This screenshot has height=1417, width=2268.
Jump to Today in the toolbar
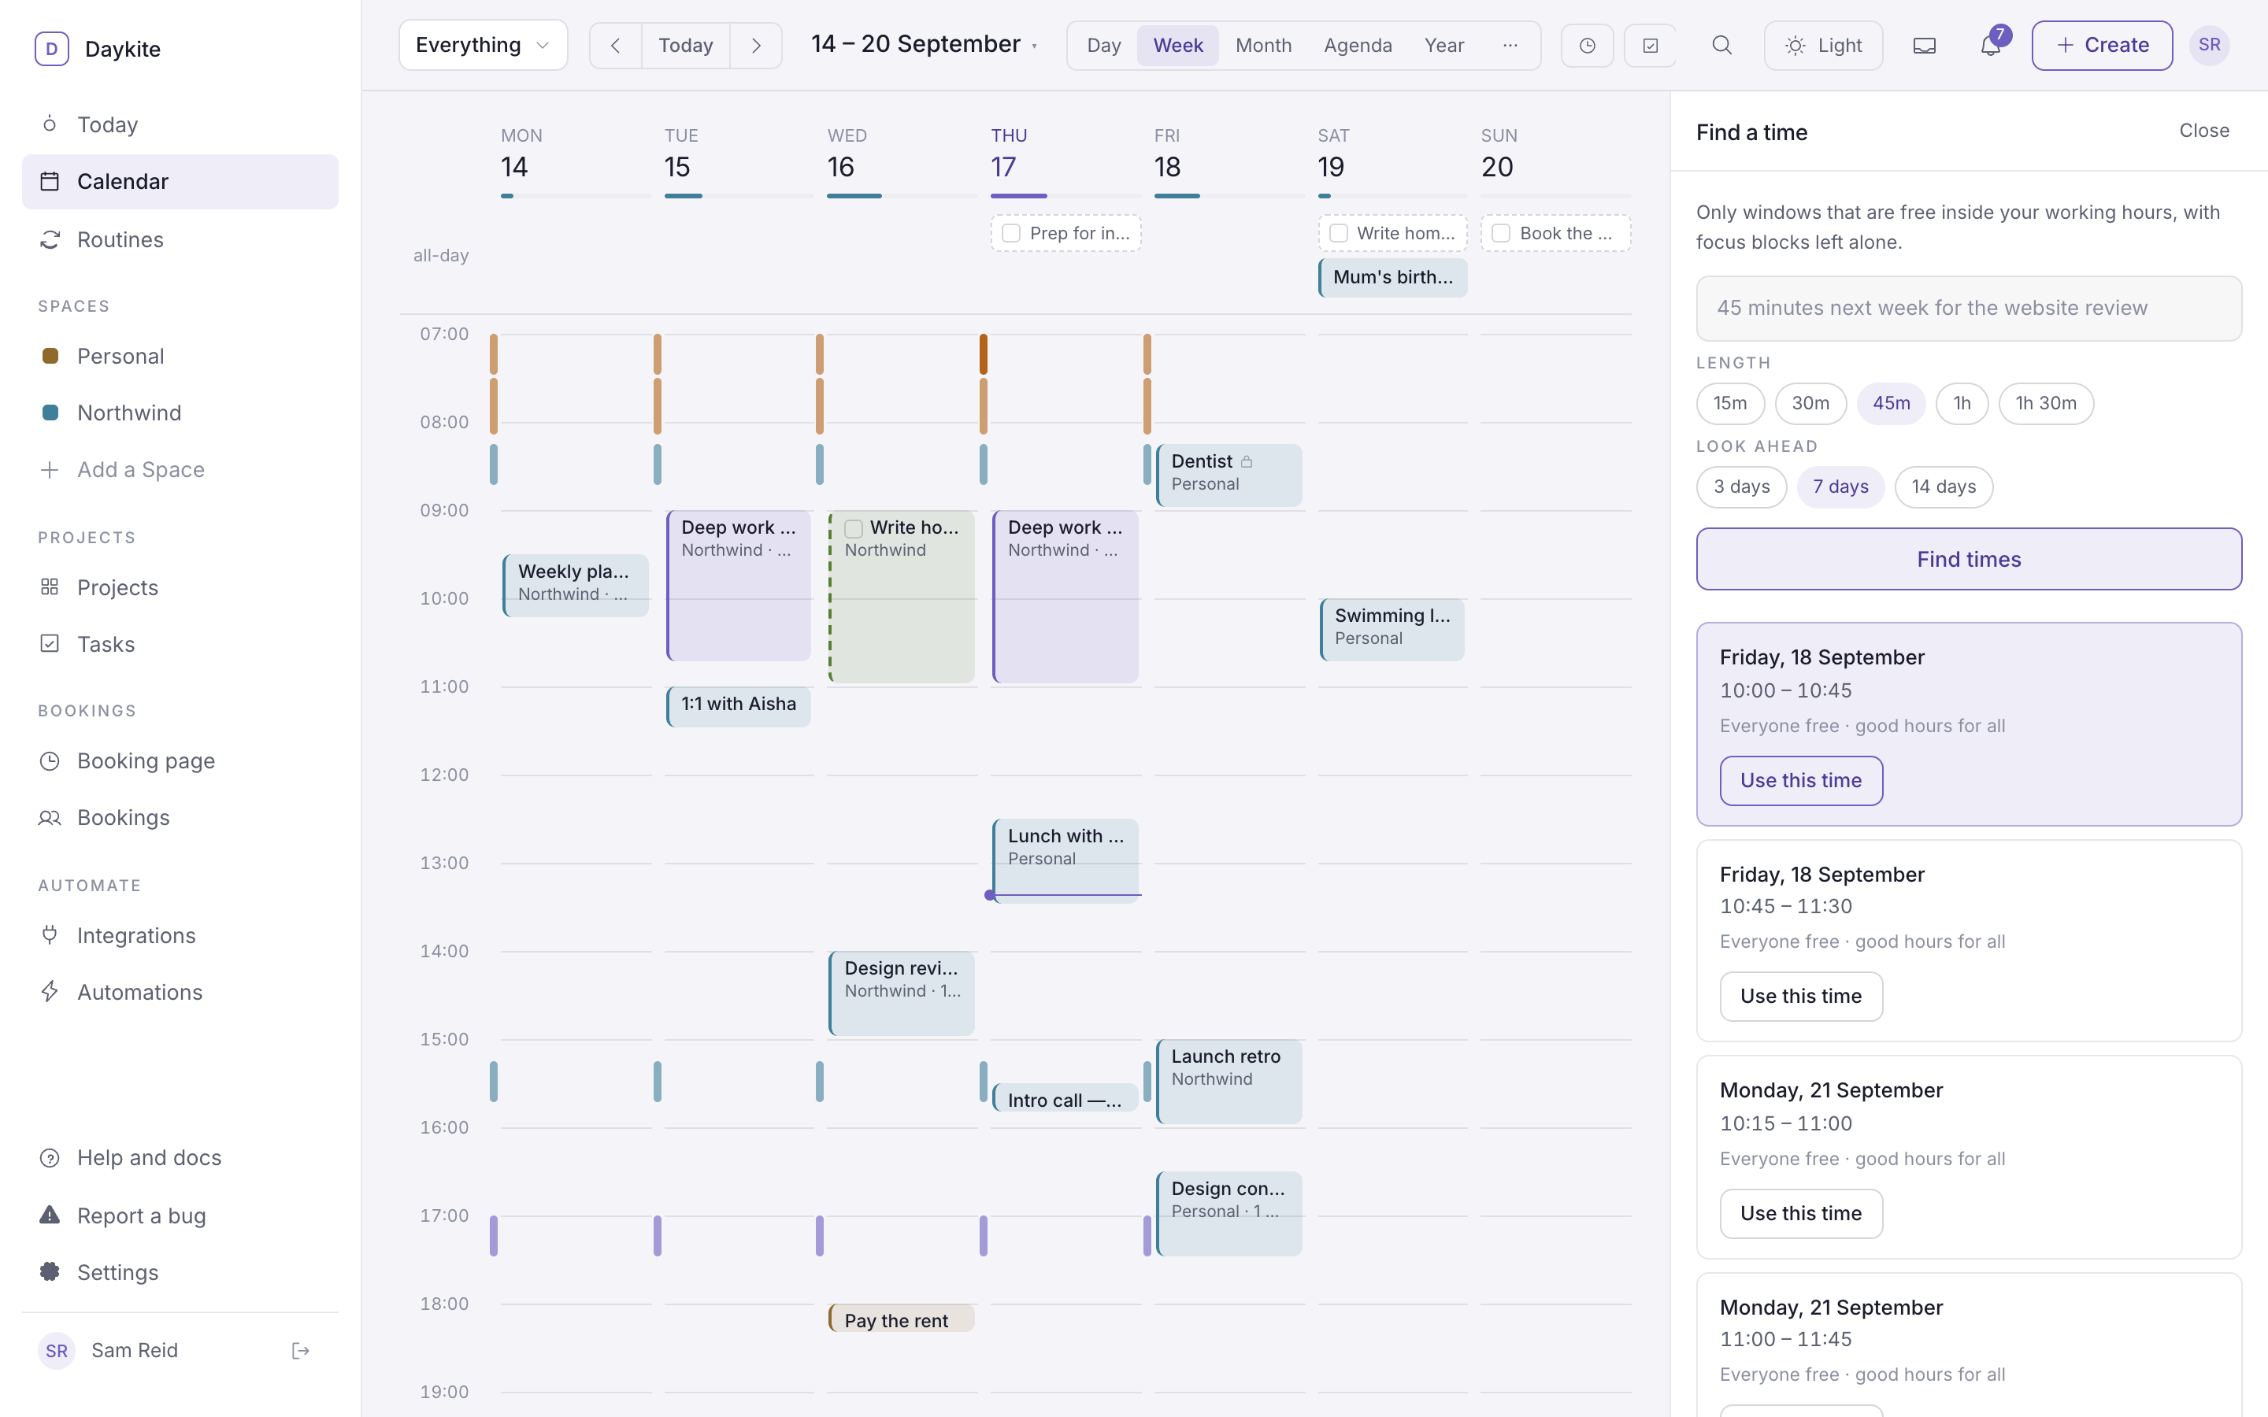coord(686,45)
